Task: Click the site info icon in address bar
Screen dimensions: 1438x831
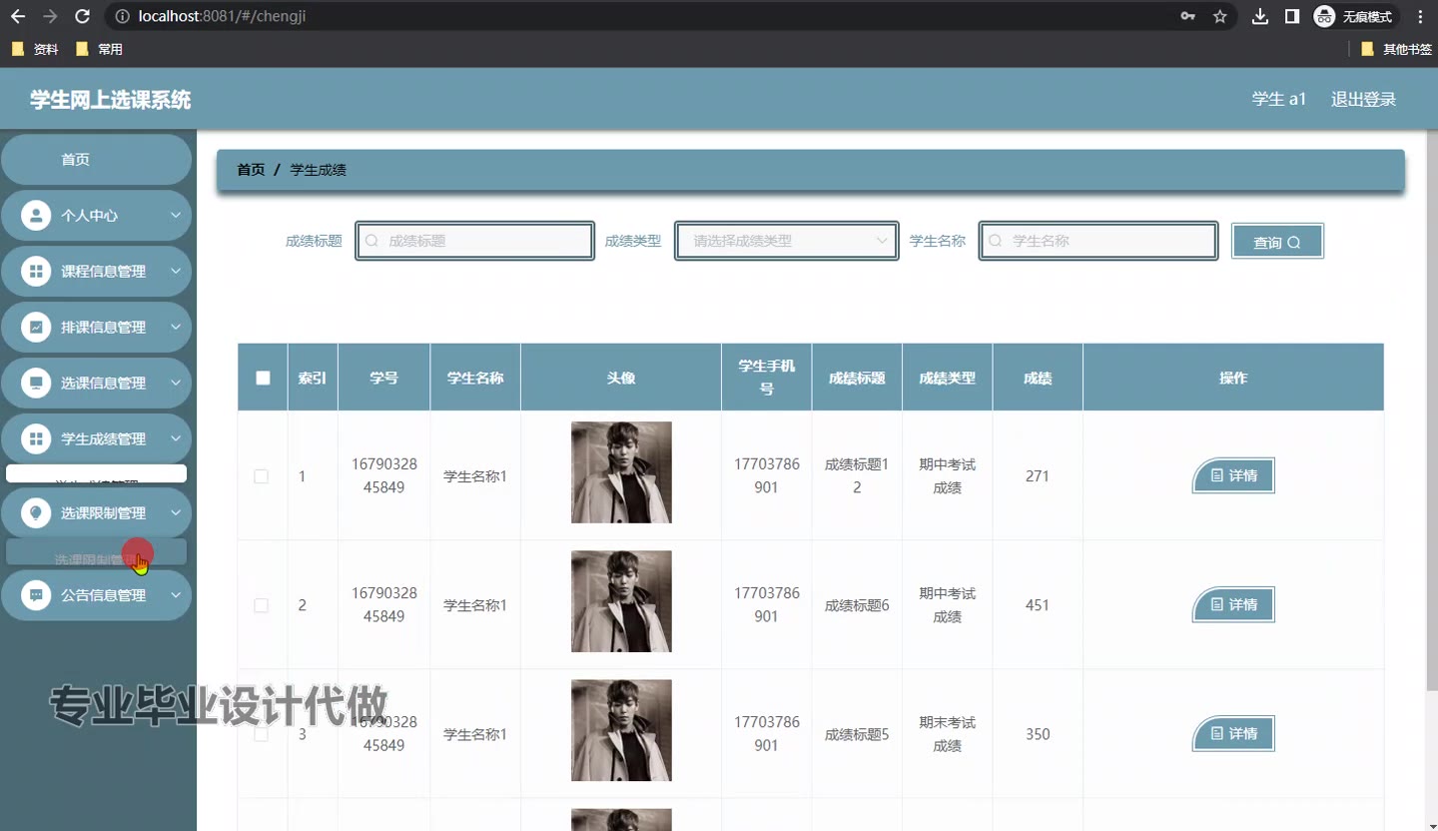Action: [122, 16]
